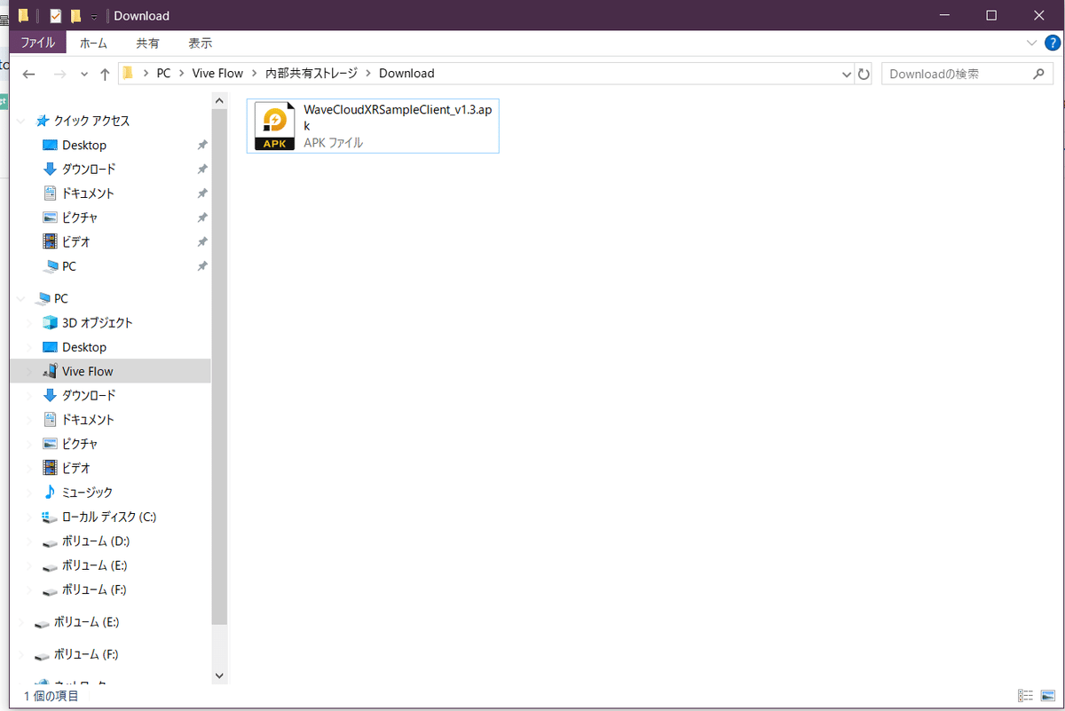Select ローカル ディスク (C:) drive icon

point(50,517)
